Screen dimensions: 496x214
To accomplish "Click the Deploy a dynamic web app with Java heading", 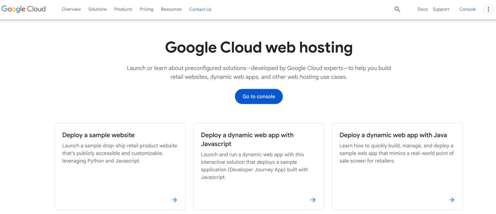I will pyautogui.click(x=393, y=135).
